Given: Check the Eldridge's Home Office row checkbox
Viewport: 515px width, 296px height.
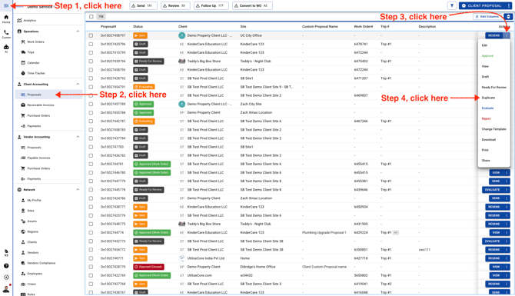Looking at the screenshot, I should (x=91, y=267).
